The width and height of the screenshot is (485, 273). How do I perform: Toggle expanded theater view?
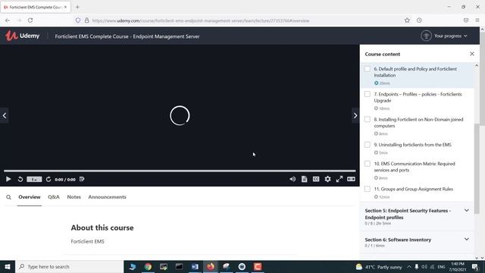click(x=351, y=179)
